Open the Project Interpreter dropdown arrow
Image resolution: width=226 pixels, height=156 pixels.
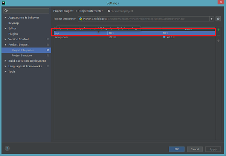coord(211,19)
